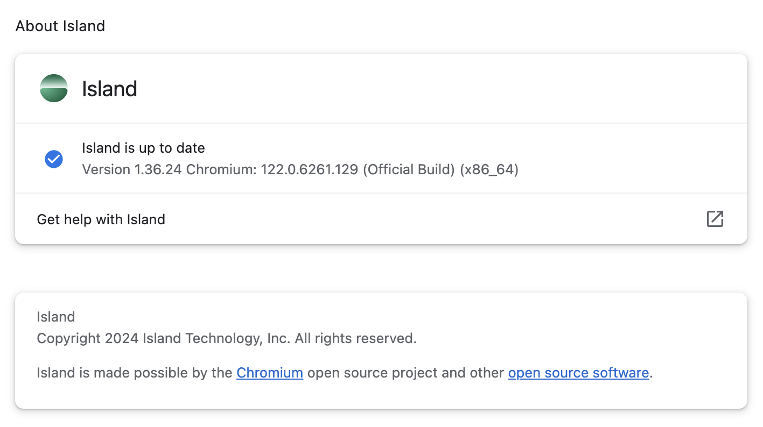This screenshot has height=427, width=763.
Task: Click the Island Technology, Inc. company name
Action: 216,338
